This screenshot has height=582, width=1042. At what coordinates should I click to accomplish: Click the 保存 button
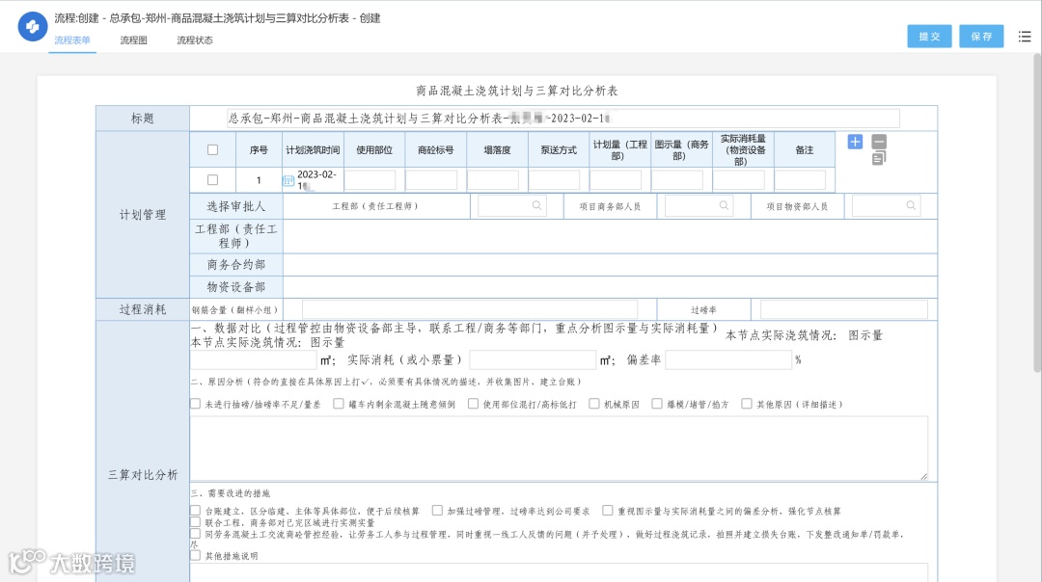point(981,37)
